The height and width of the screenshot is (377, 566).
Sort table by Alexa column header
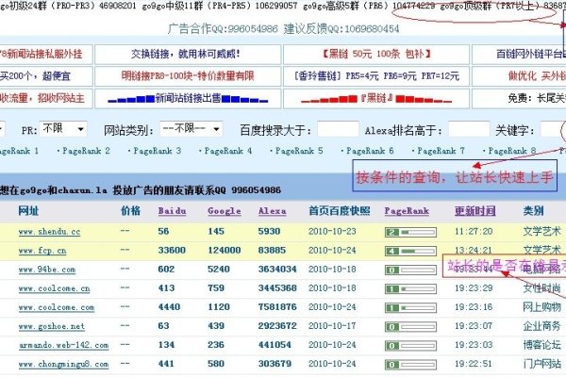(273, 211)
